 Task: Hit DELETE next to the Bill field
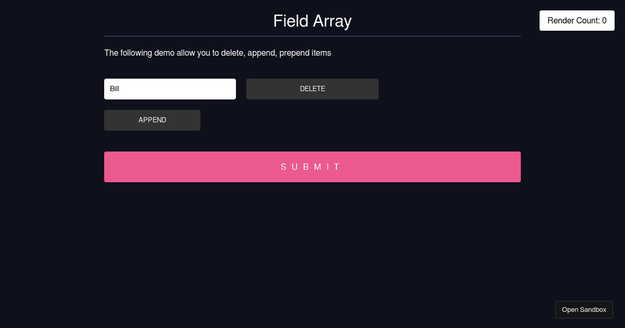pos(312,89)
